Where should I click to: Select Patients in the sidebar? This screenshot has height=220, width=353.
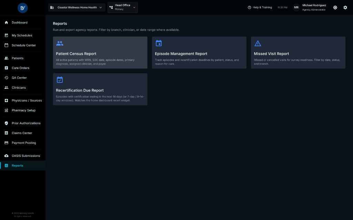22,58
